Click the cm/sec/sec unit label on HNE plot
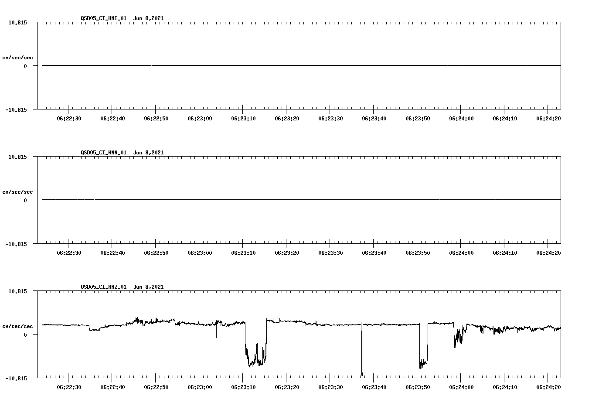 pyautogui.click(x=17, y=58)
